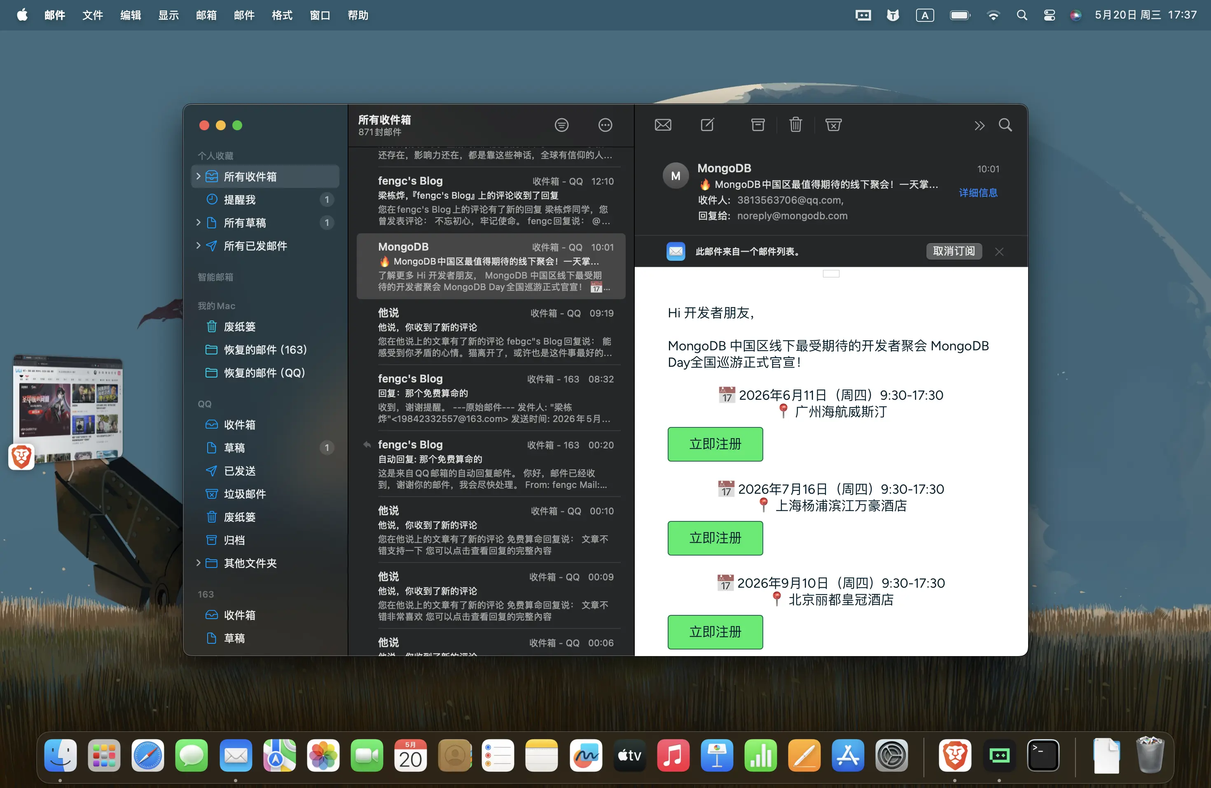
Task: Click 立即注册 for 上海杨浦滨江万豪酒店 event
Action: [x=715, y=537]
